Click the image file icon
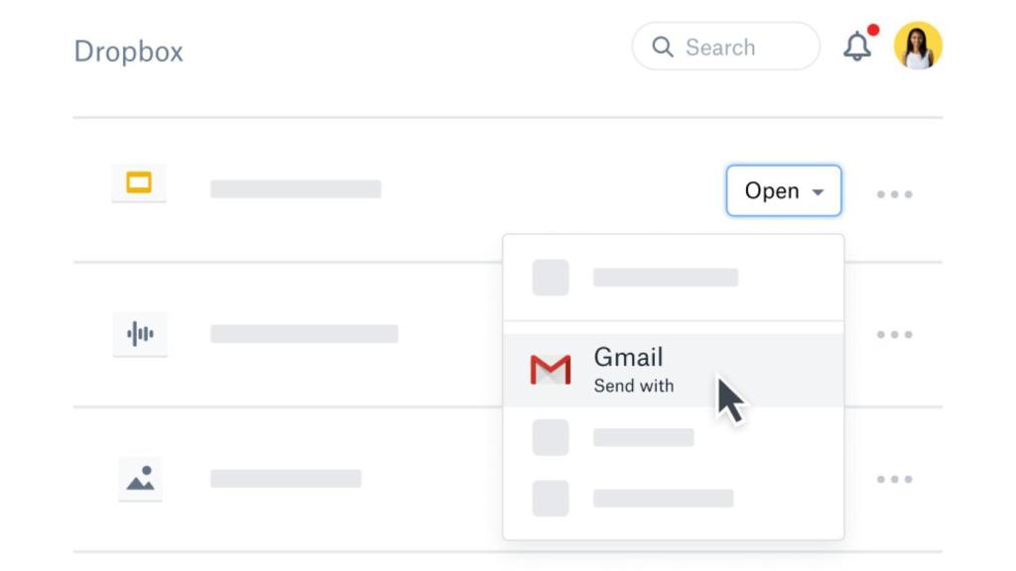Screen dimensions: 1016x571 (140, 478)
